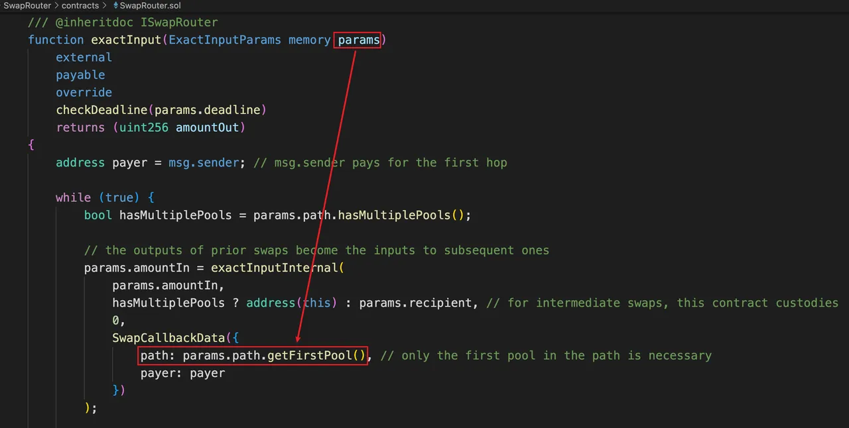The width and height of the screenshot is (849, 428).
Task: Click the getFirstPool() call
Action: pos(317,356)
